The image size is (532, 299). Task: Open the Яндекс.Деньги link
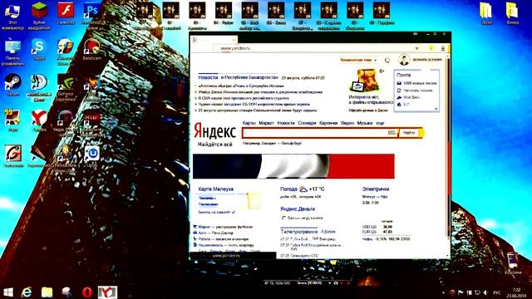(x=298, y=208)
